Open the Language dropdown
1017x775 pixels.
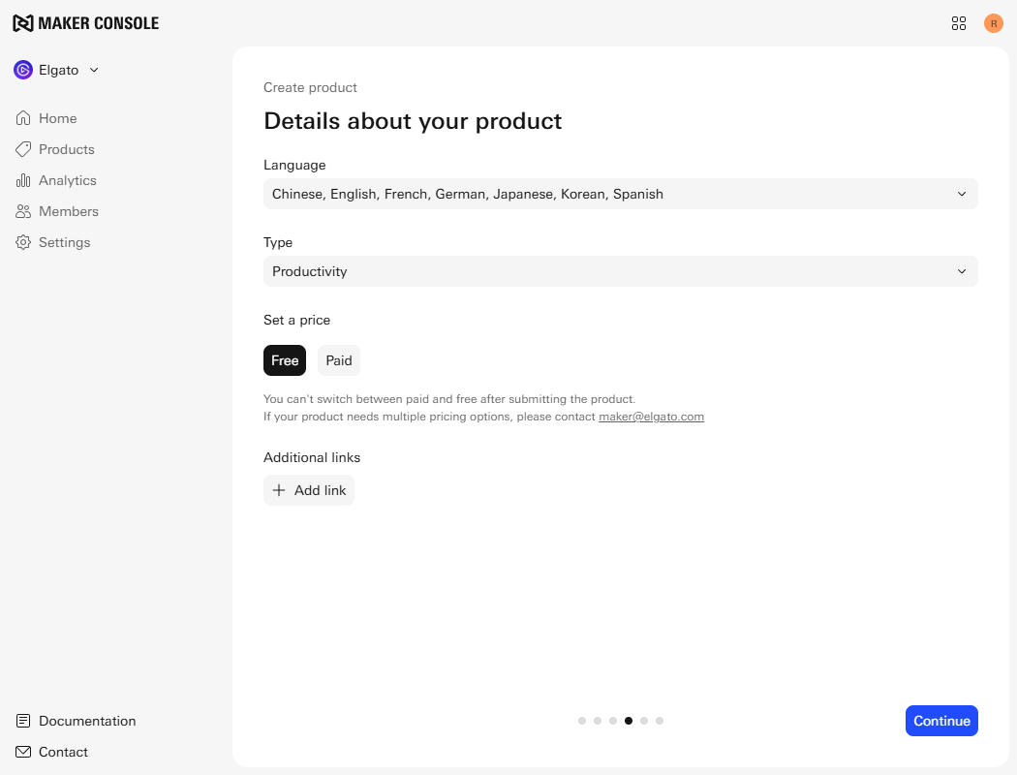pyautogui.click(x=620, y=194)
